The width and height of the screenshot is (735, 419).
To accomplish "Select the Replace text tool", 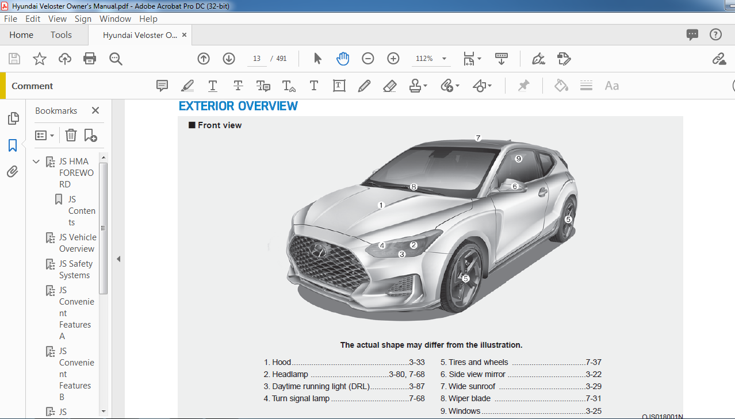I will 263,86.
